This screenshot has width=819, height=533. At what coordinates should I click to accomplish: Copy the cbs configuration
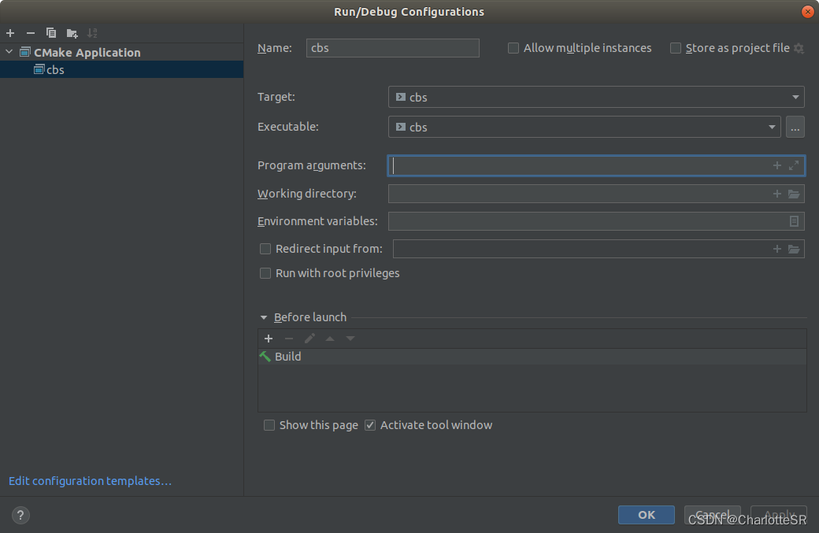50,33
